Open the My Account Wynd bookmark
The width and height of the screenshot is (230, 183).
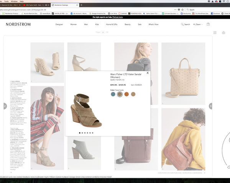coord(79,13)
